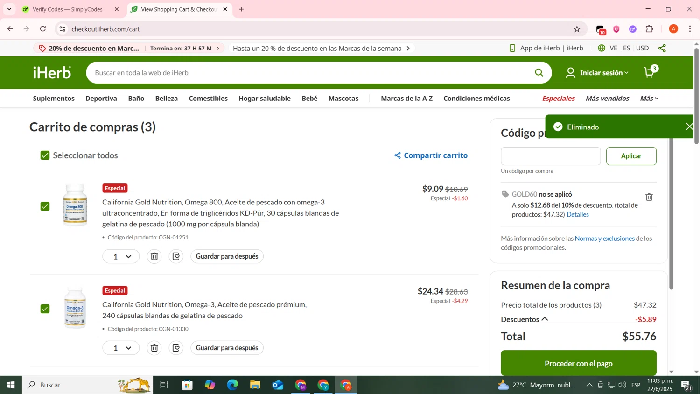Uncheck the Omega 800 item checkbox
This screenshot has width=700, height=394.
(x=45, y=206)
